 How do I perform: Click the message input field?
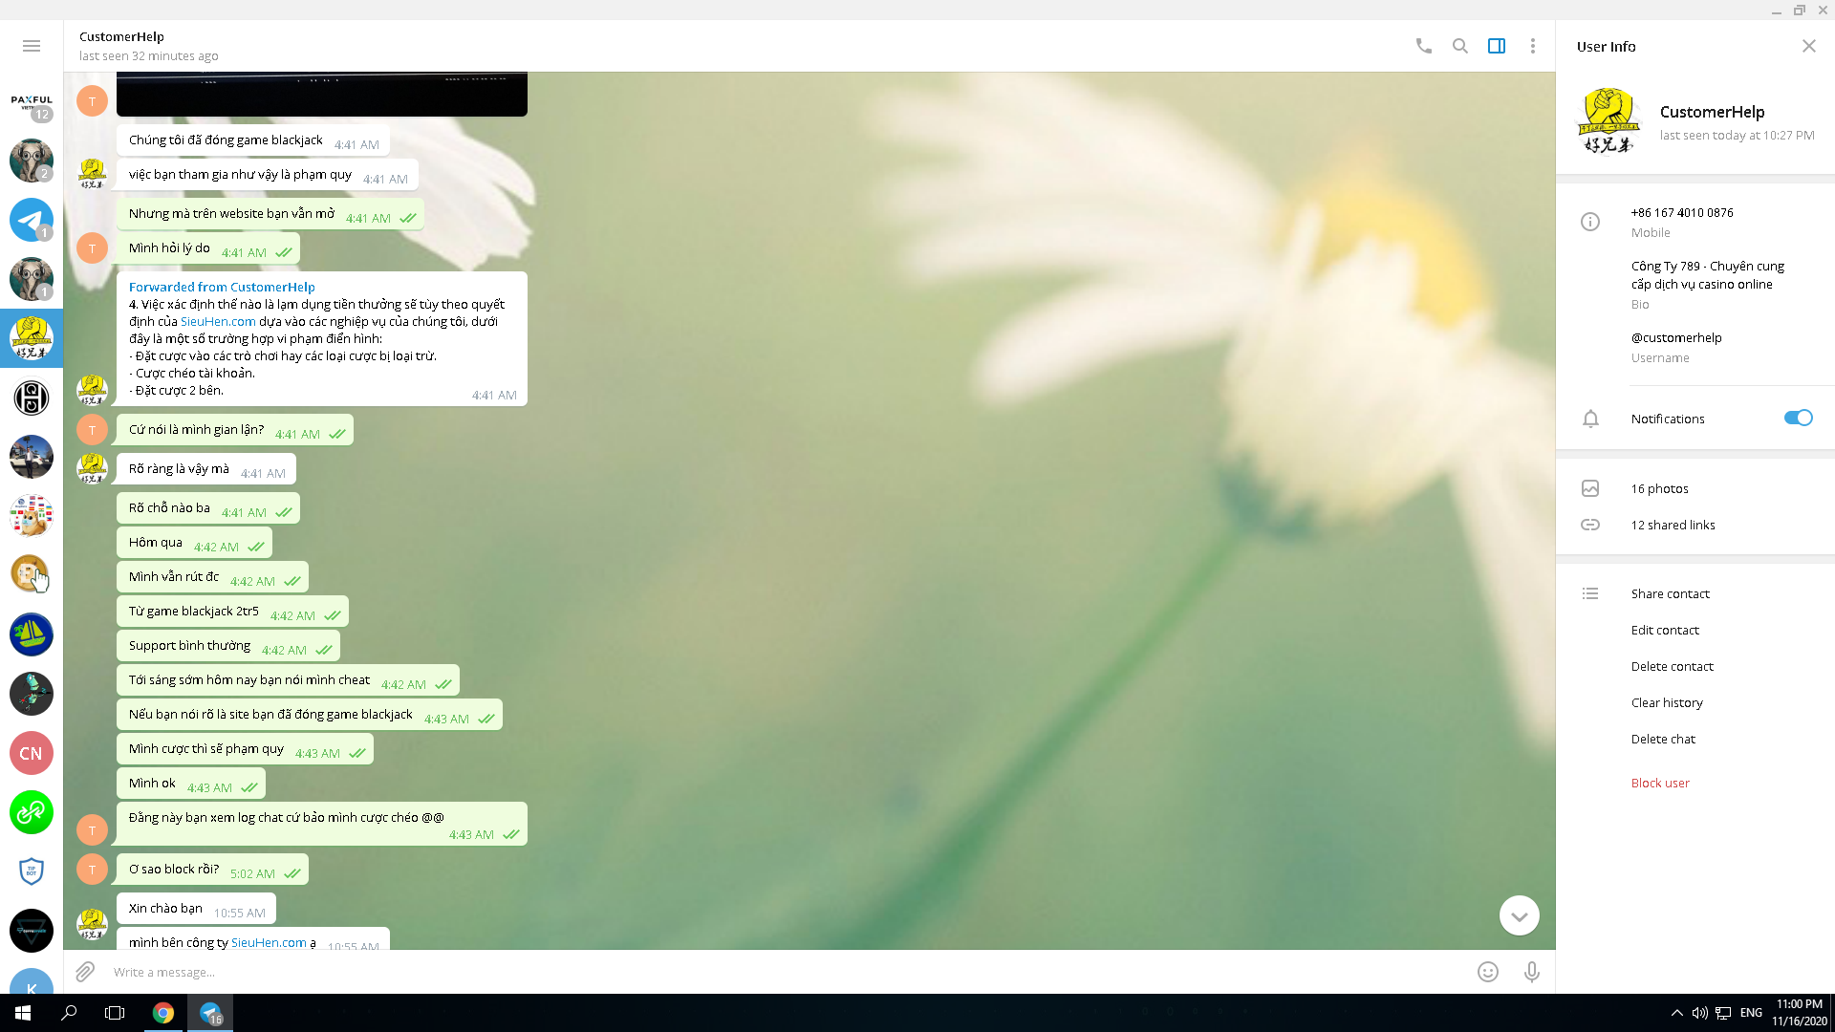pyautogui.click(x=765, y=972)
